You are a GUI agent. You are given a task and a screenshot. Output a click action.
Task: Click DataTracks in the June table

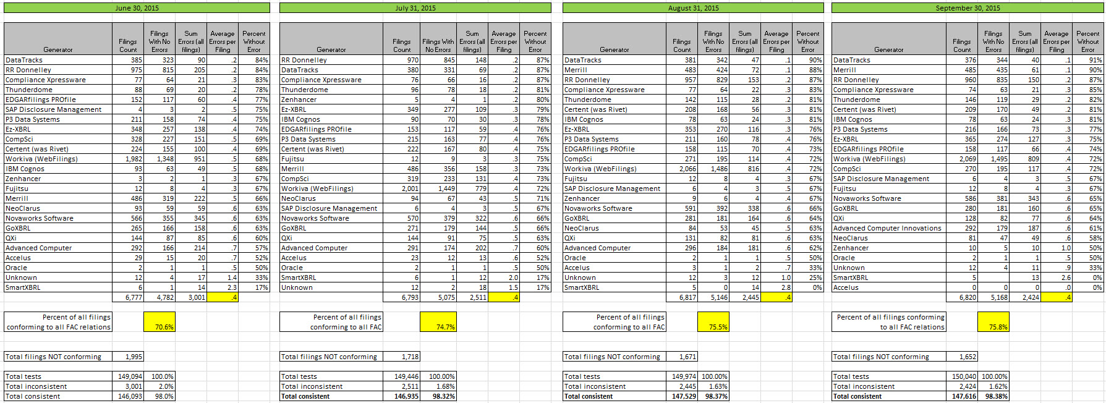pyautogui.click(x=58, y=60)
